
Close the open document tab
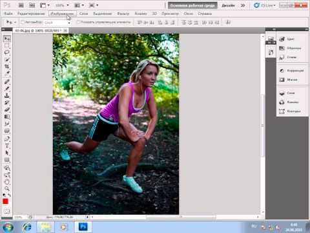click(65, 30)
